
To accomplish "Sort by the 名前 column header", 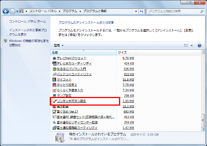I will [84, 52].
